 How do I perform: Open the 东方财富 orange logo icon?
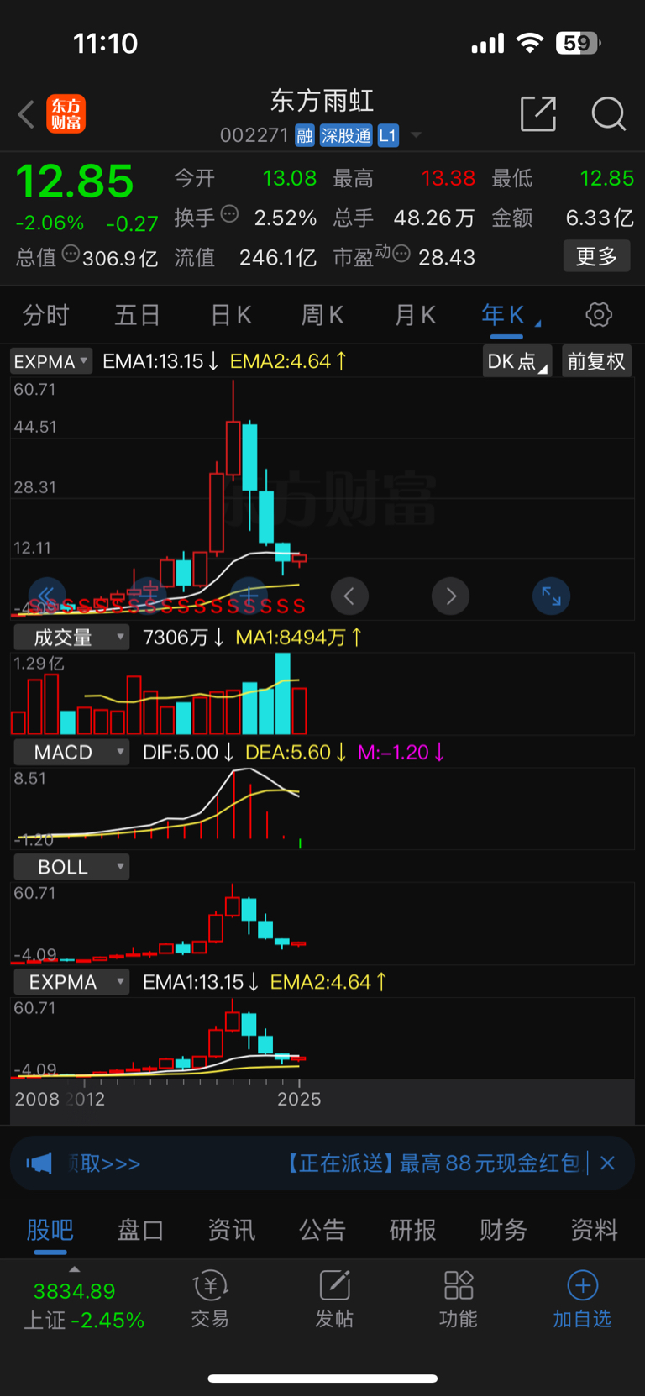pyautogui.click(x=66, y=114)
